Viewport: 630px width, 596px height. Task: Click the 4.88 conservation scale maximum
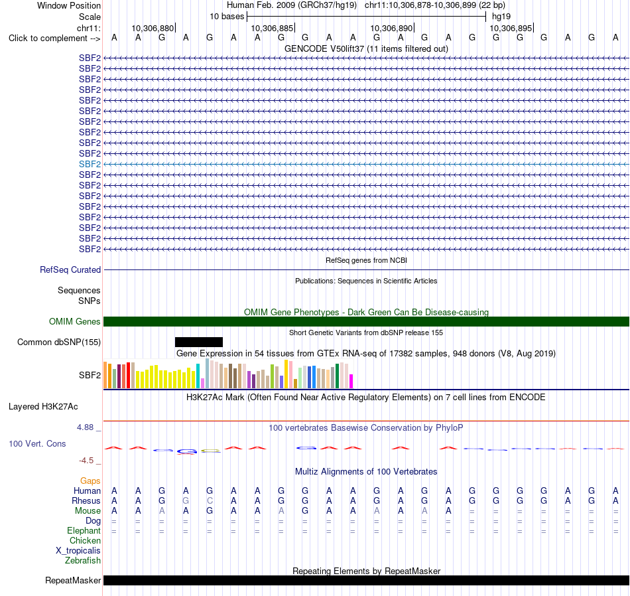(85, 427)
